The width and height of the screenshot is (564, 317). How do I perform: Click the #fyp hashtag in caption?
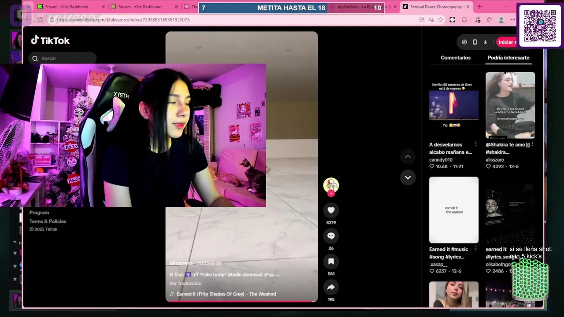pyautogui.click(x=269, y=275)
